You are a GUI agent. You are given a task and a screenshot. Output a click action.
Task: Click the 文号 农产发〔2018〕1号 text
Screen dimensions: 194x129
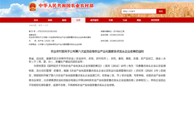[x=41, y=41]
